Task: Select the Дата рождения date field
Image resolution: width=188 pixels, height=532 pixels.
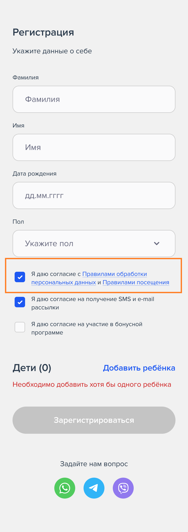Action: pos(94,195)
